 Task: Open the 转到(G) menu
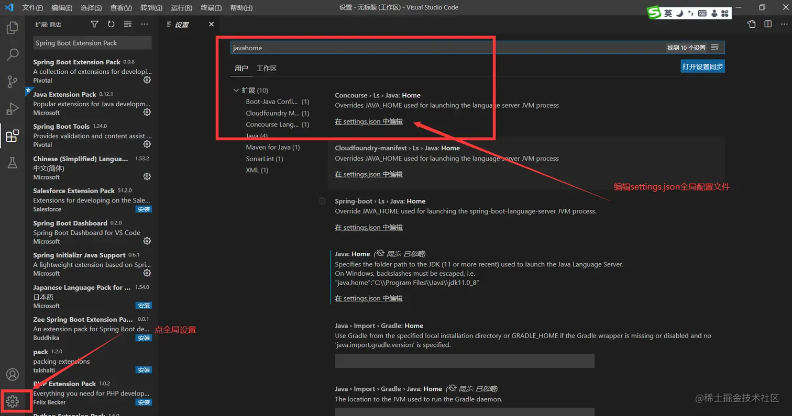pyautogui.click(x=151, y=8)
